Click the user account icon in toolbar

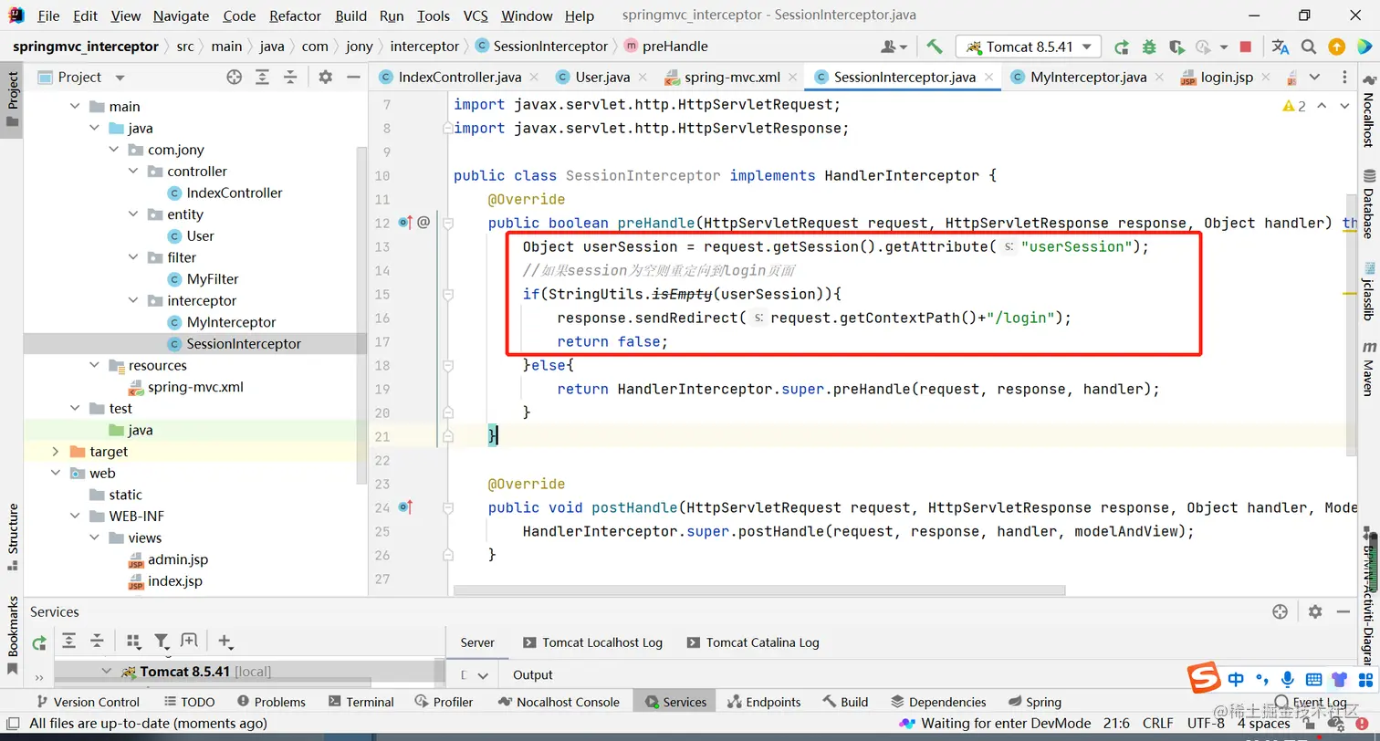point(894,47)
